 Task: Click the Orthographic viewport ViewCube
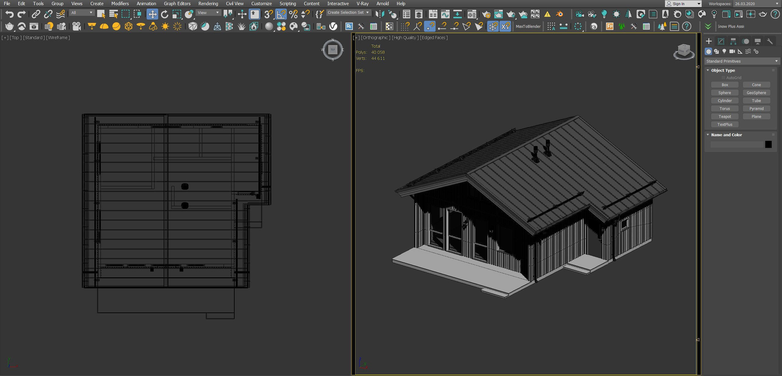pyautogui.click(x=684, y=51)
